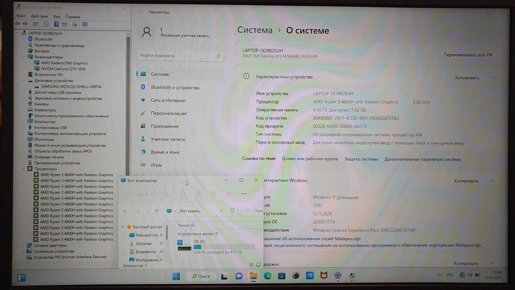
Task: Click the Settings gear on the taskbar
Action: pyautogui.click(x=338, y=276)
